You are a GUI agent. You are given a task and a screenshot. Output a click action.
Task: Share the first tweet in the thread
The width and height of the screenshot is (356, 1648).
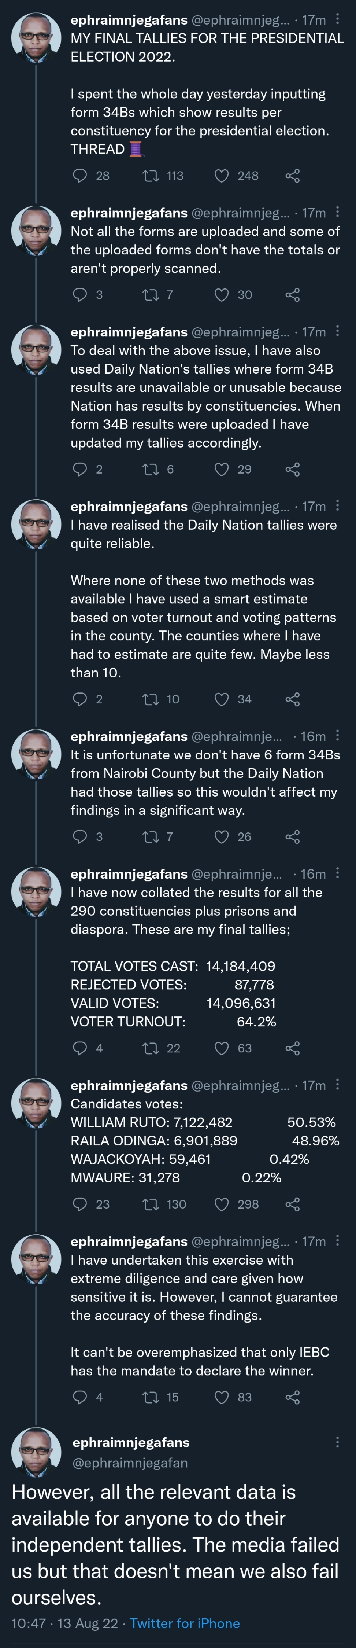[292, 176]
